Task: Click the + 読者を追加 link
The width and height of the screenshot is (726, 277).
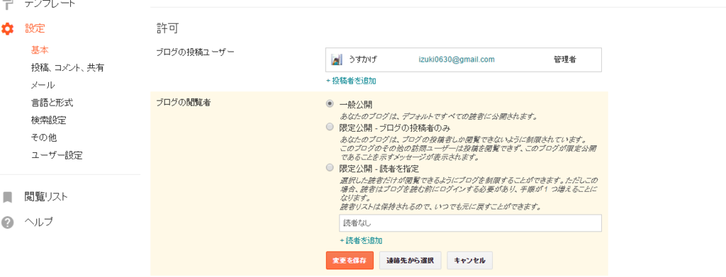Action: tap(361, 240)
